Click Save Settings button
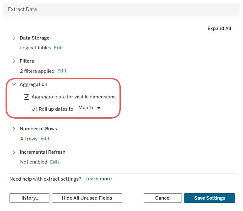The height and width of the screenshot is (211, 243). click(209, 198)
